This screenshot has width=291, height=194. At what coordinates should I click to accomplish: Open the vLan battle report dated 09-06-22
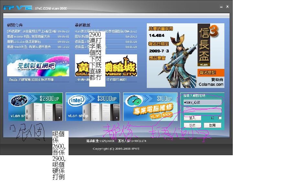point(106,31)
